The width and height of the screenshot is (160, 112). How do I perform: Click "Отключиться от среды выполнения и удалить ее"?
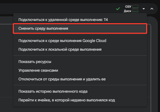click(x=80, y=79)
